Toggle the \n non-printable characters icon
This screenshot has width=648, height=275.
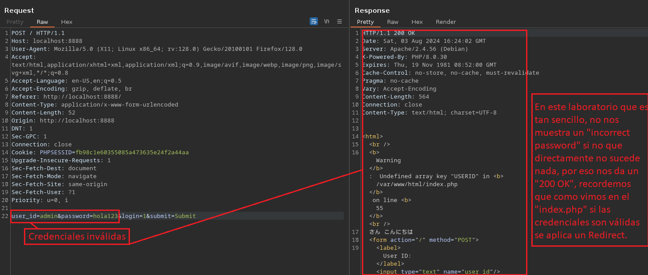[326, 21]
